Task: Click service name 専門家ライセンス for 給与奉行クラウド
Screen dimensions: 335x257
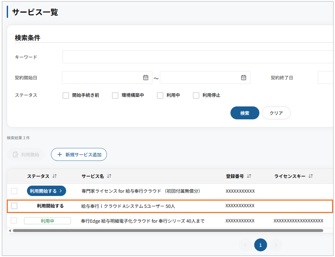Action: tap(141, 191)
